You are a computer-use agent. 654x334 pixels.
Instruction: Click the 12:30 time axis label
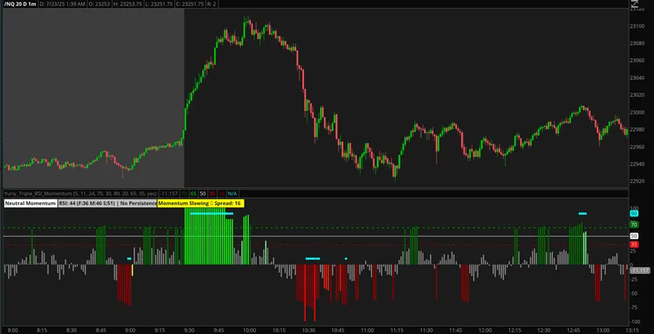coord(544,330)
